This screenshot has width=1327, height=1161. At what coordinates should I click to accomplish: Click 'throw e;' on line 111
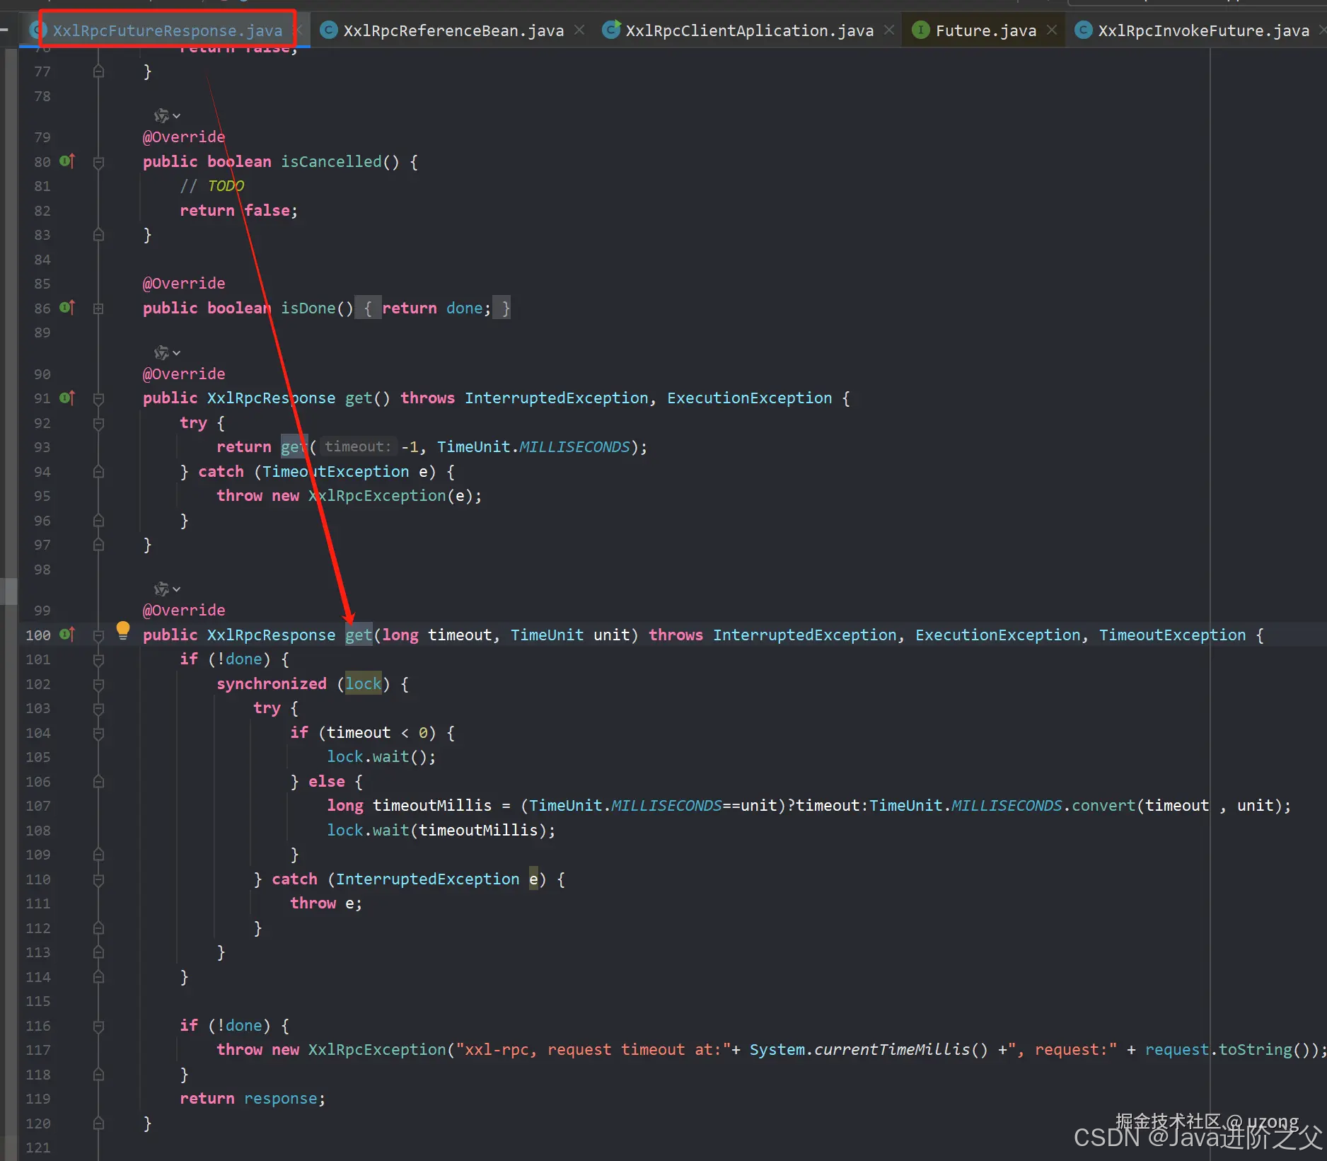326,903
